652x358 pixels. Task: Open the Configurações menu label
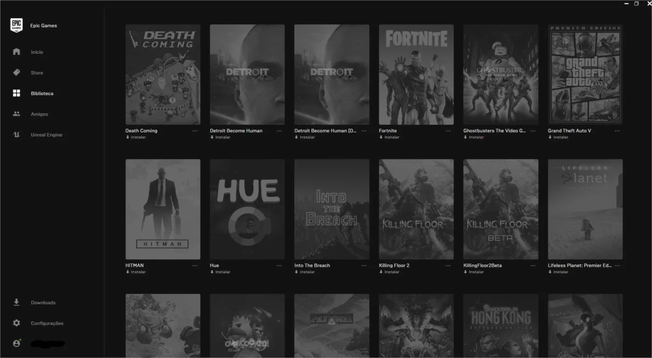[x=47, y=323]
